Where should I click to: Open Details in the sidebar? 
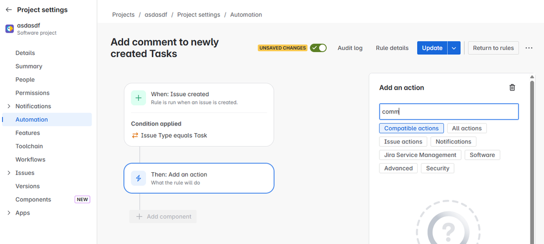tap(25, 53)
